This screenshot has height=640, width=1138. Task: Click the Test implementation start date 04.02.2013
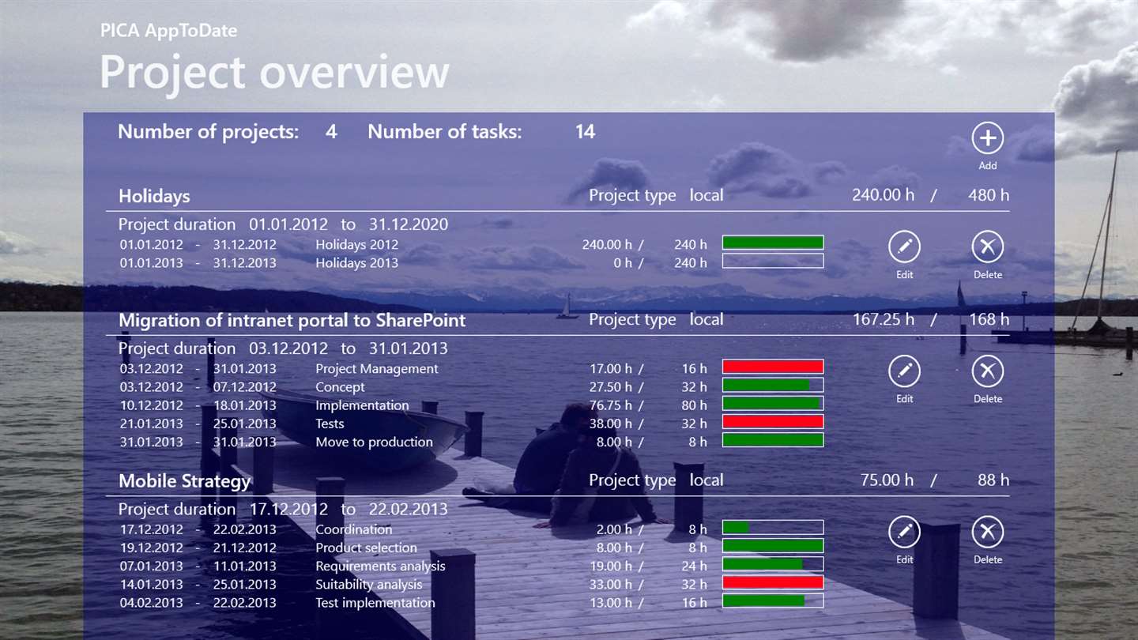[151, 603]
